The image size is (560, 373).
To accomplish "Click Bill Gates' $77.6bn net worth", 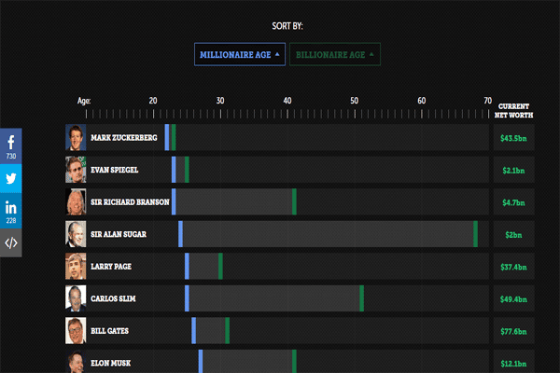I will point(513,330).
